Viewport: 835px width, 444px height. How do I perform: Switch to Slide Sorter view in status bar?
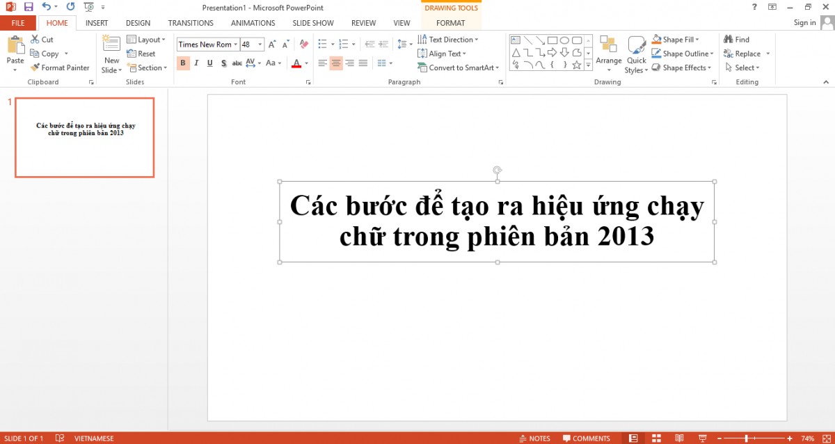point(656,438)
